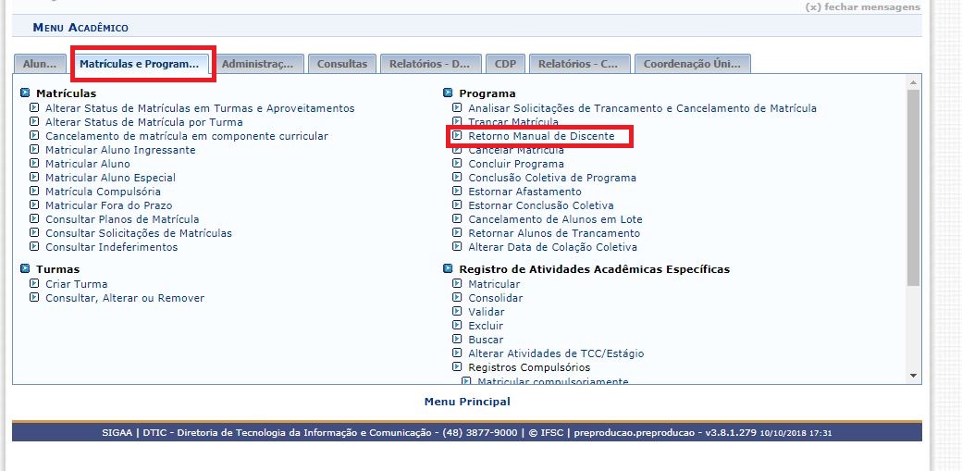Go to Menu Principal
Image resolution: width=962 pixels, height=471 pixels.
[x=467, y=402]
